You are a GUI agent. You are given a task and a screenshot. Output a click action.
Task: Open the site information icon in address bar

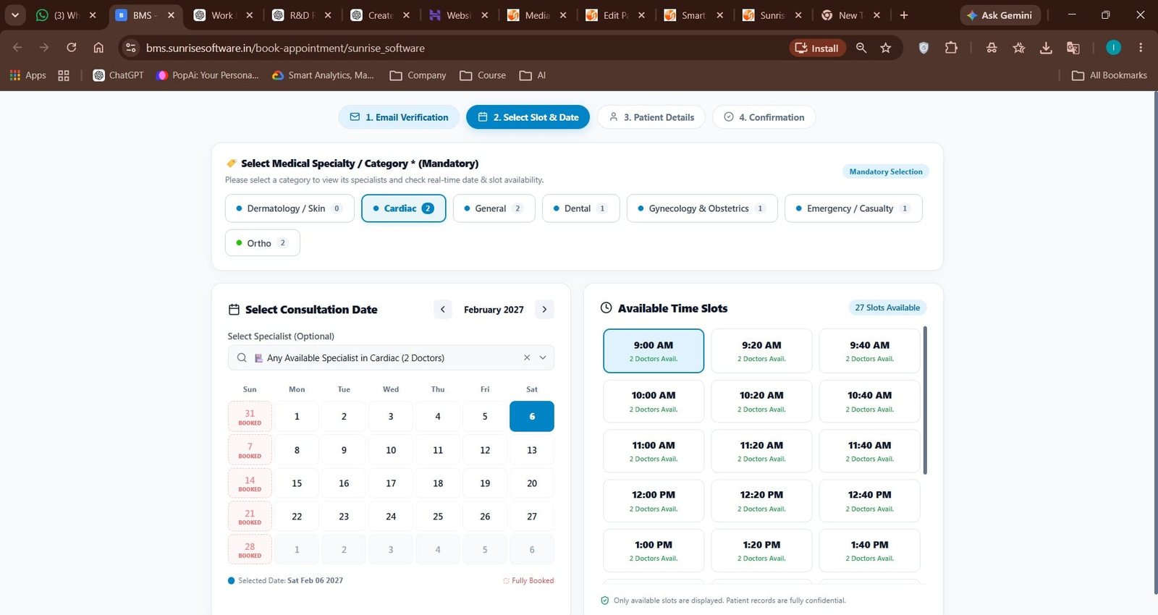click(x=131, y=48)
